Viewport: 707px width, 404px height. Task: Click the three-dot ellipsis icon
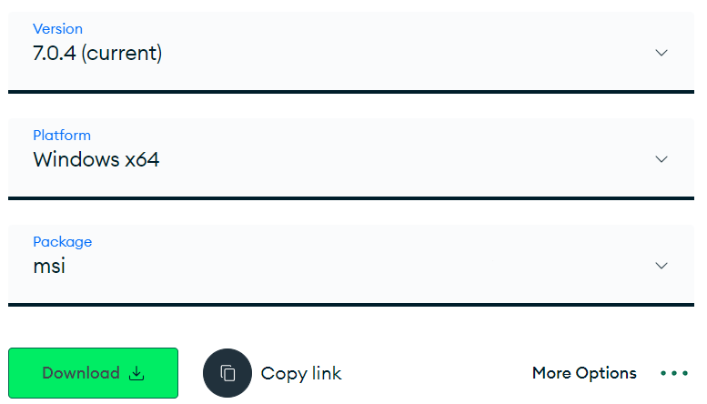674,373
